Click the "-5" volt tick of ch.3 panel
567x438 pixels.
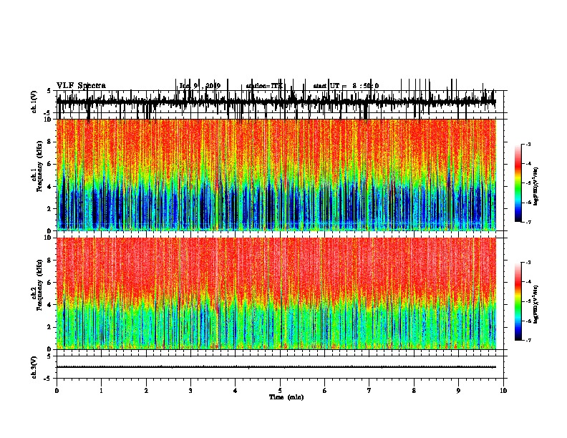pos(49,379)
